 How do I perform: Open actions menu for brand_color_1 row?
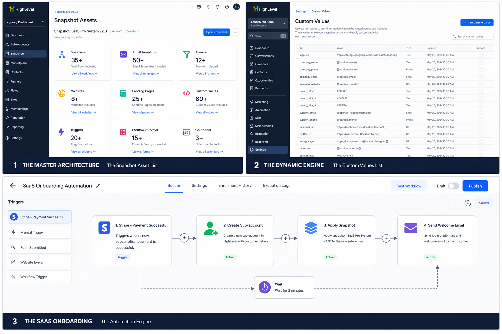pos(481,91)
